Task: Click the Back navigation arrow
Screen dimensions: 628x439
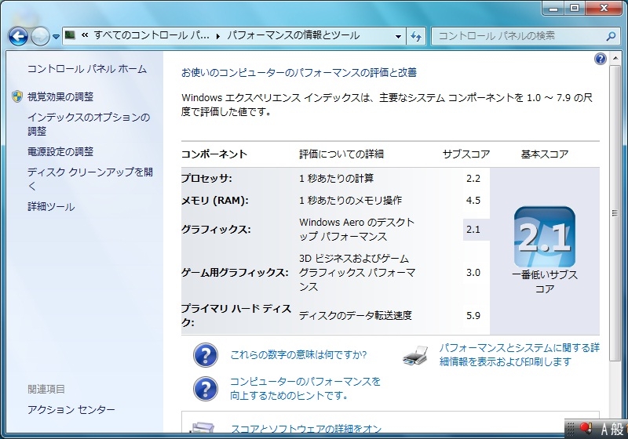Action: [x=18, y=37]
